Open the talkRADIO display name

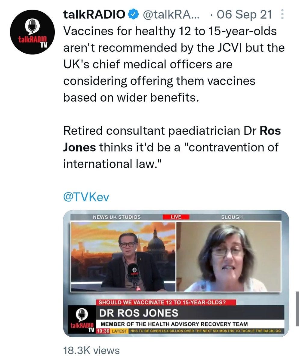click(x=94, y=14)
